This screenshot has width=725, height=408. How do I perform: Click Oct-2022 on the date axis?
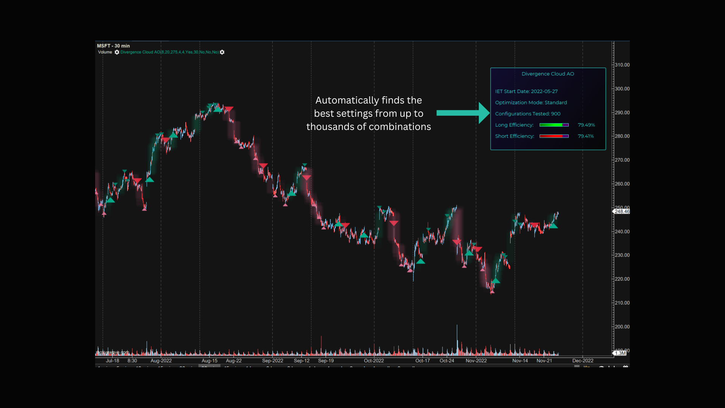coord(374,361)
